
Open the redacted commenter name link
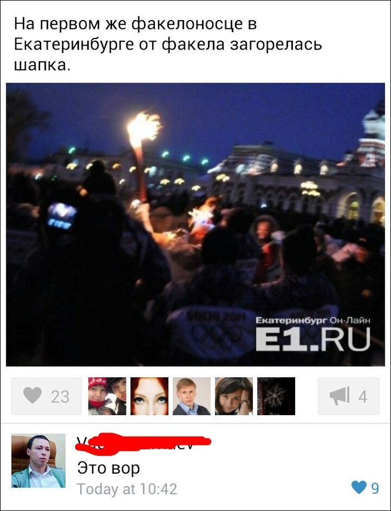pos(143,442)
